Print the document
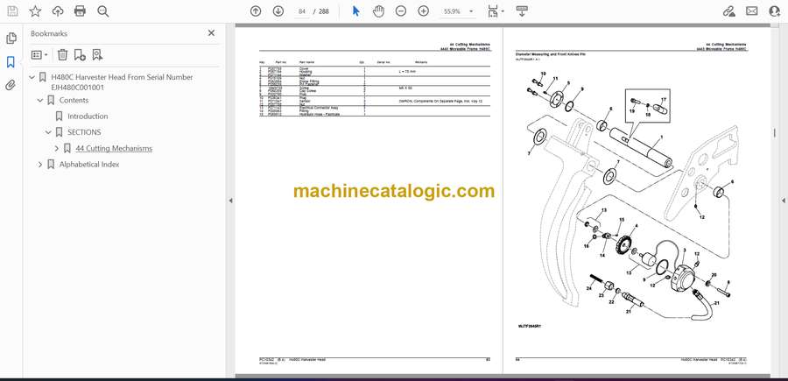 [x=80, y=11]
